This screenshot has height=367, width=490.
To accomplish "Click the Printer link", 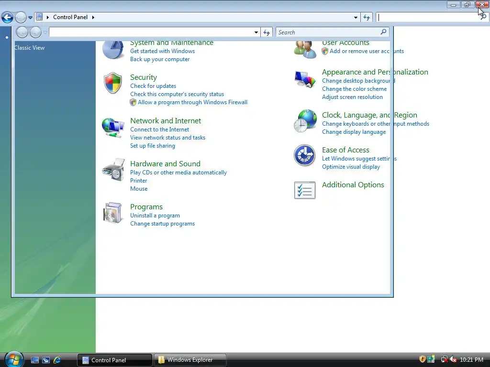I will coord(138,180).
